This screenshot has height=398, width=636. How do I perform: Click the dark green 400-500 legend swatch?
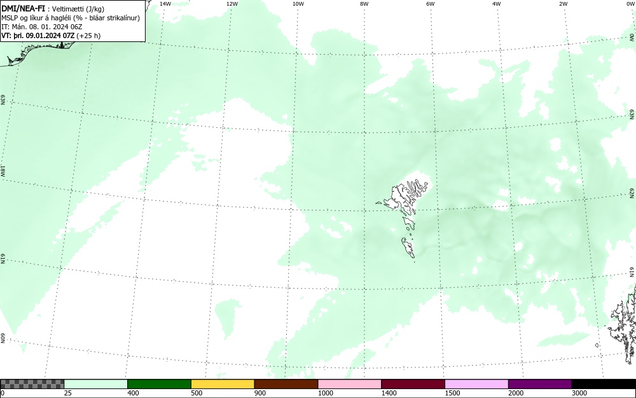point(159,384)
